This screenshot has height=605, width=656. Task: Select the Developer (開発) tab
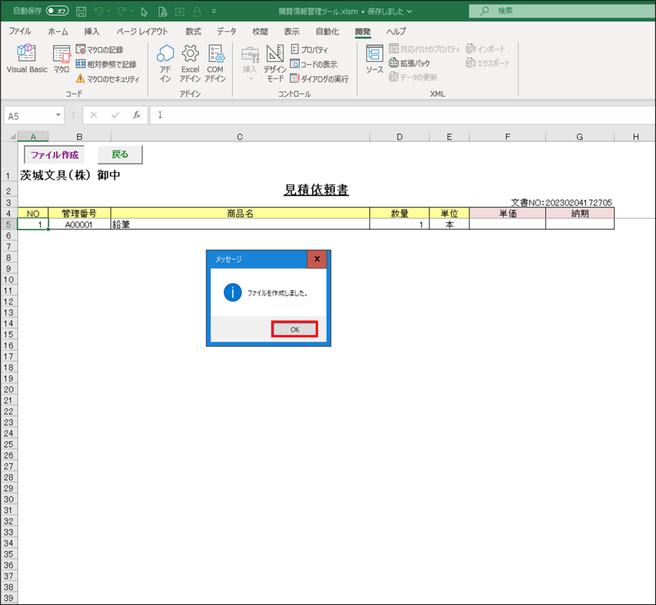[x=362, y=31]
